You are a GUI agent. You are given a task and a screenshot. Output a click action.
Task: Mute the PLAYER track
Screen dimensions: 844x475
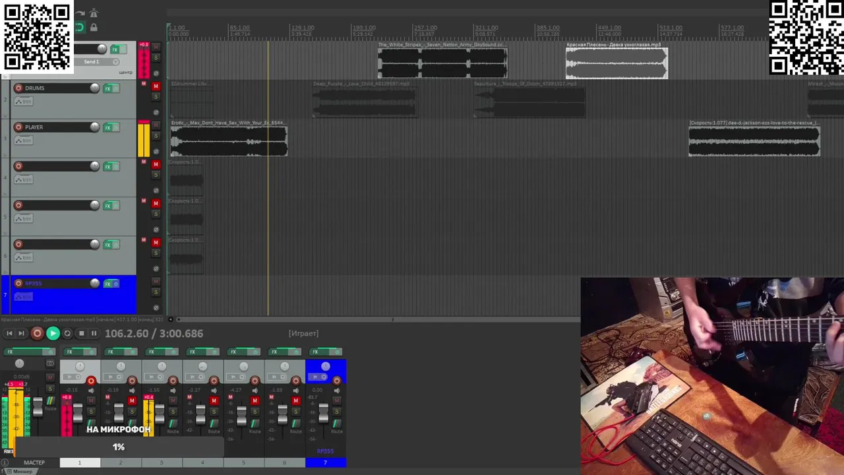(156, 125)
